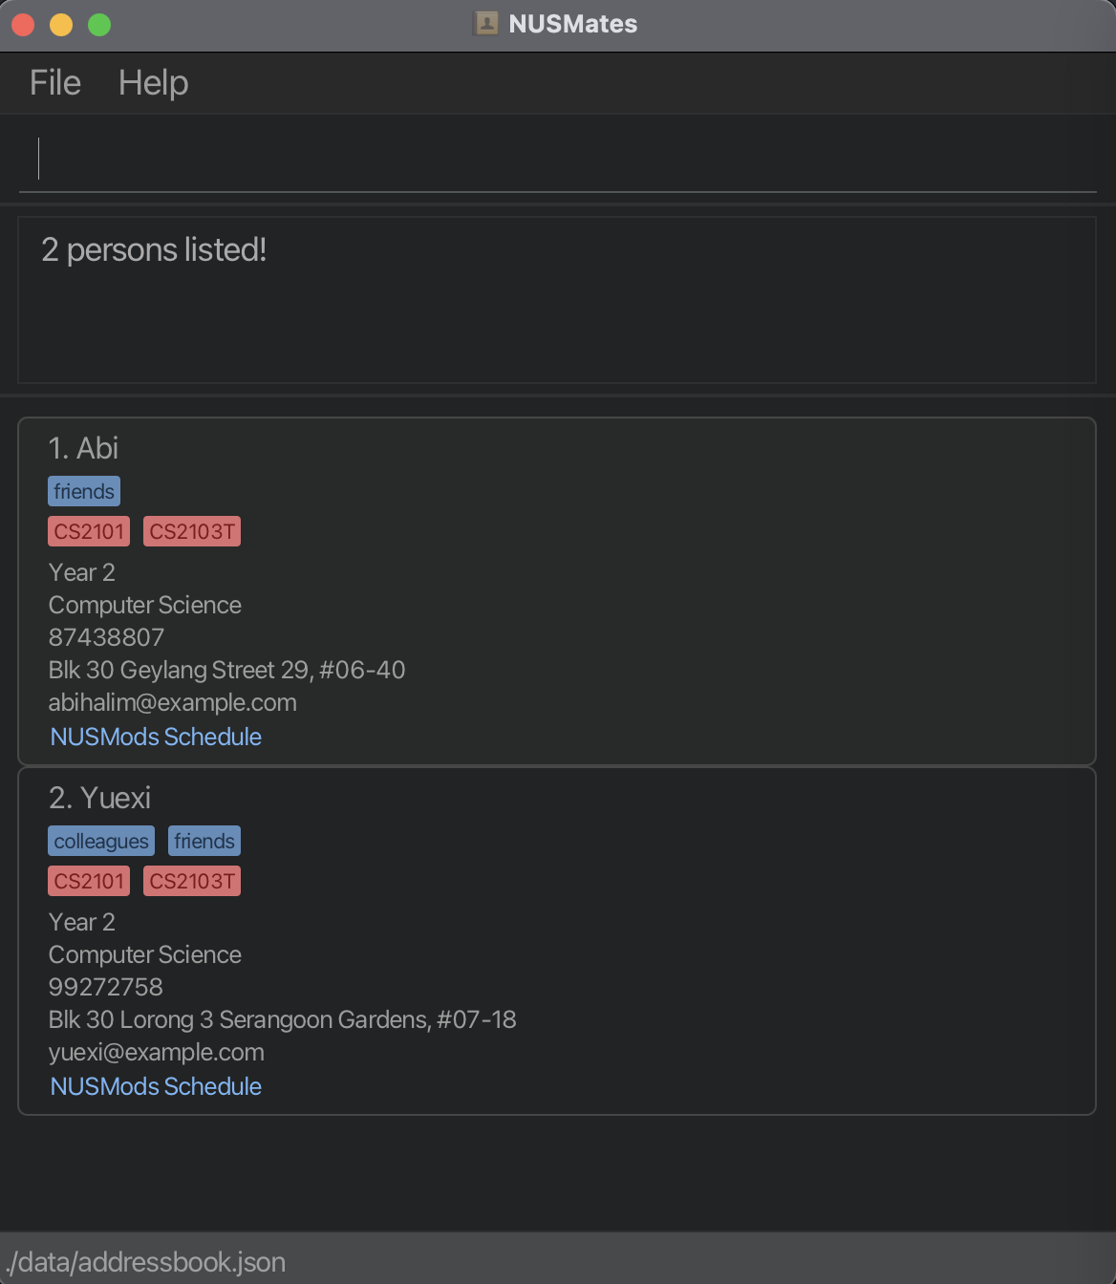Open the File menu
Viewport: 1116px width, 1284px height.
coord(55,83)
